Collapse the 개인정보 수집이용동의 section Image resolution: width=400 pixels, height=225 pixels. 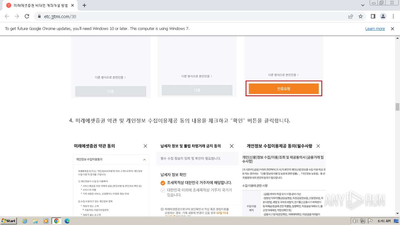[x=144, y=159]
